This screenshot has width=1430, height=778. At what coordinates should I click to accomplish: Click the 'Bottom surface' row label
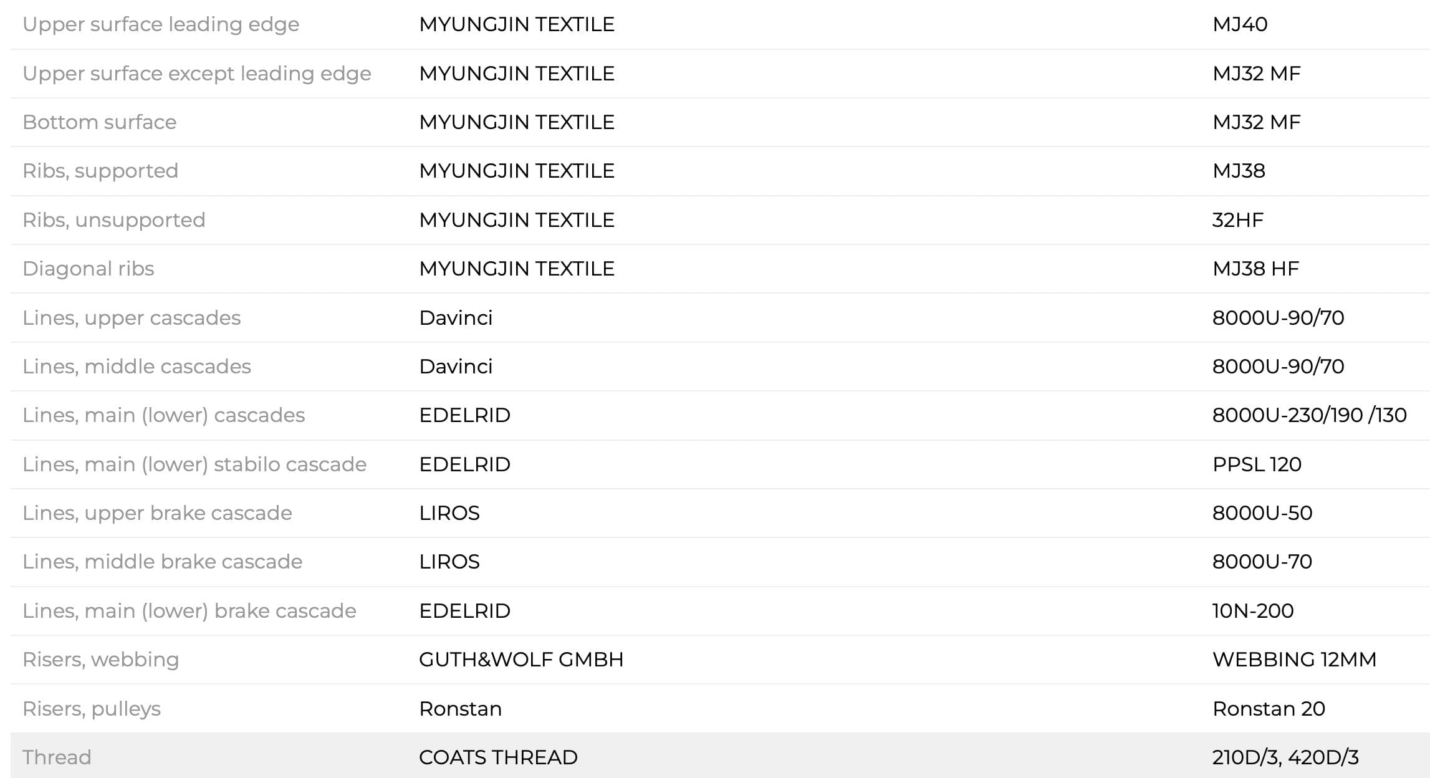click(100, 122)
